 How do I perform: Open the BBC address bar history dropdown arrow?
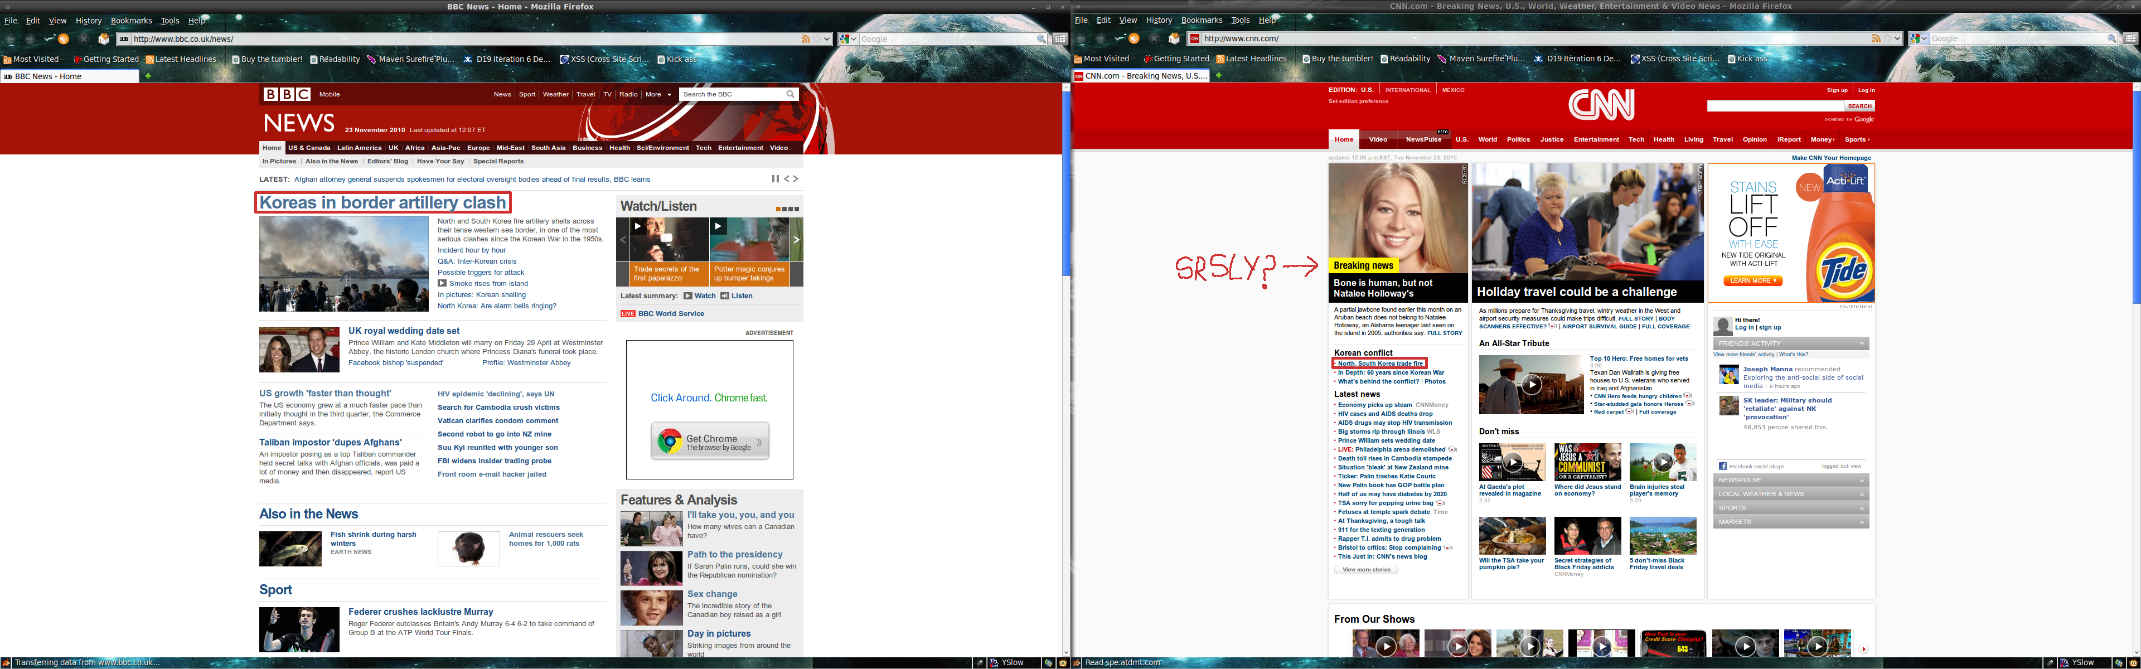tap(826, 39)
